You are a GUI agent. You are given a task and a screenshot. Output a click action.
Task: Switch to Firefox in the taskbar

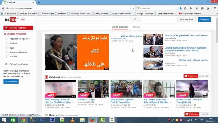point(92,120)
